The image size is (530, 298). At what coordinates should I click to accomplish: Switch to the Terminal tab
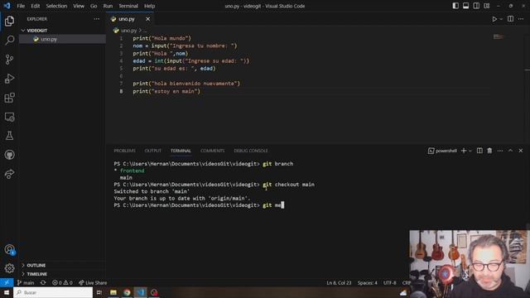[181, 151]
